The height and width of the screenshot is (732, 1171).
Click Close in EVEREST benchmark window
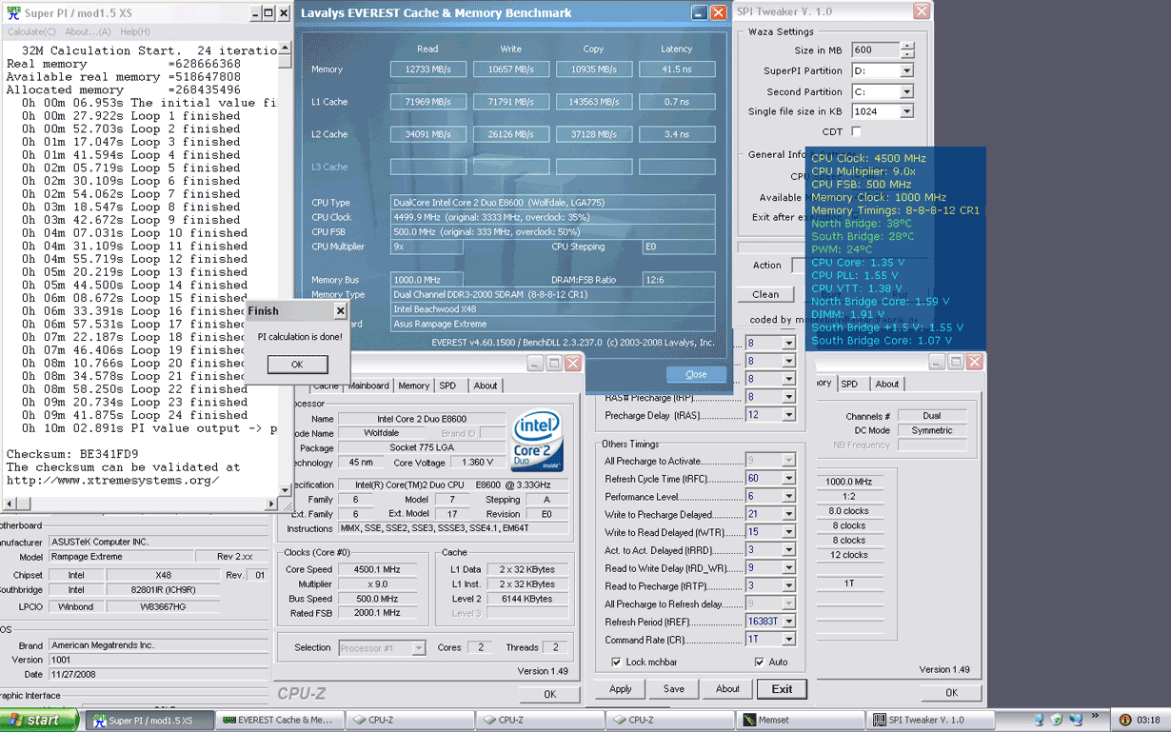tap(696, 374)
